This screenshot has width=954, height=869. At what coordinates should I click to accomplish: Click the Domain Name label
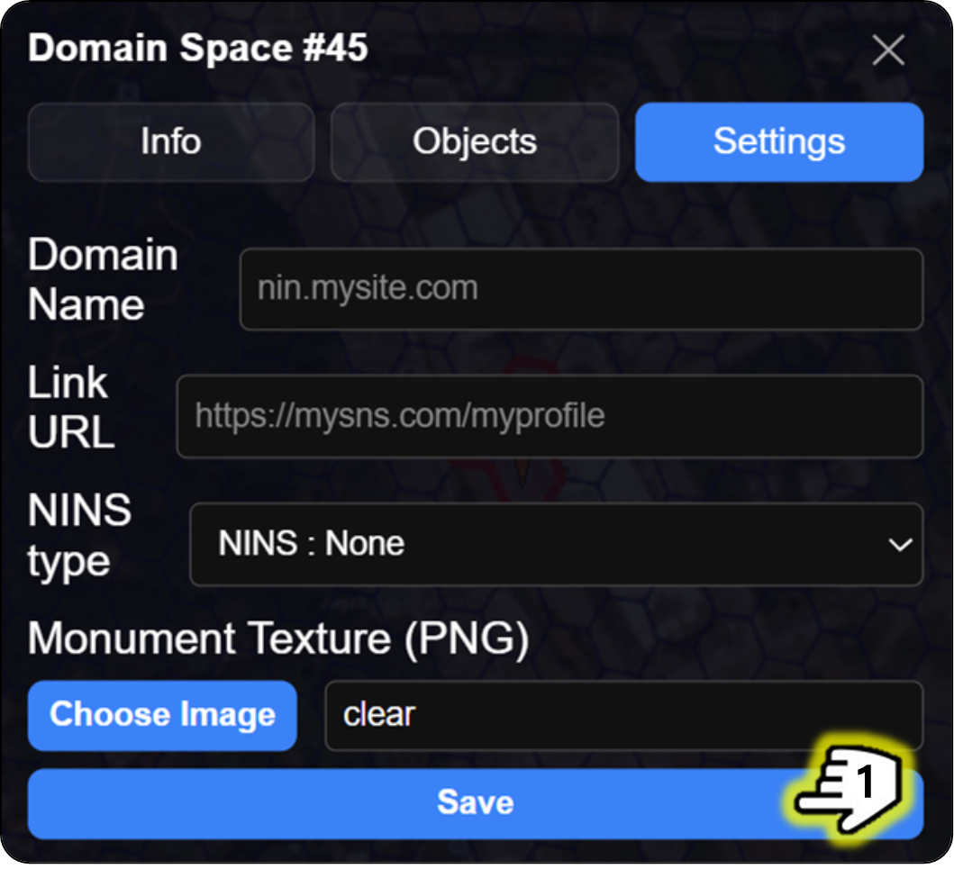pos(103,280)
